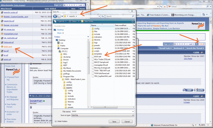Open boseman user profile link
This screenshot has width=213, height=128.
(36, 101)
